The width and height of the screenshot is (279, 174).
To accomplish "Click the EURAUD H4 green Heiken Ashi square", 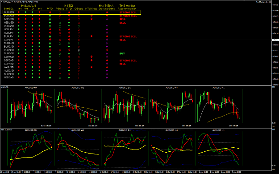I will coord(39,43).
